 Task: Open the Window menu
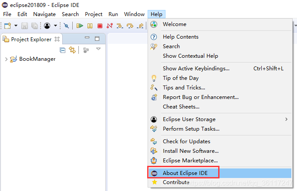coord(134,14)
